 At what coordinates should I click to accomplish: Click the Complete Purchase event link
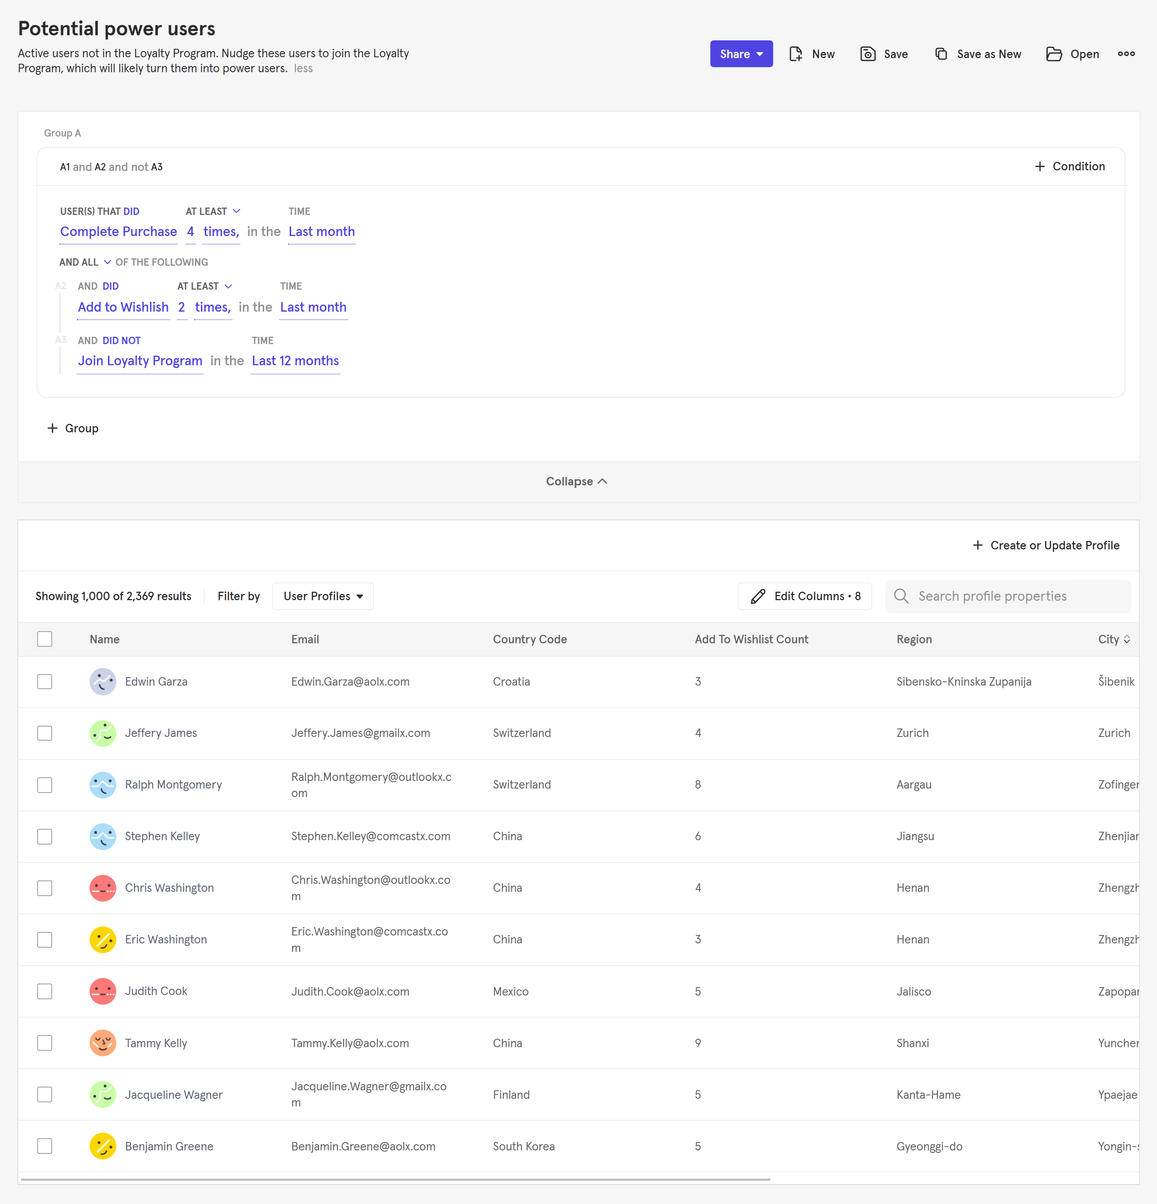click(118, 232)
